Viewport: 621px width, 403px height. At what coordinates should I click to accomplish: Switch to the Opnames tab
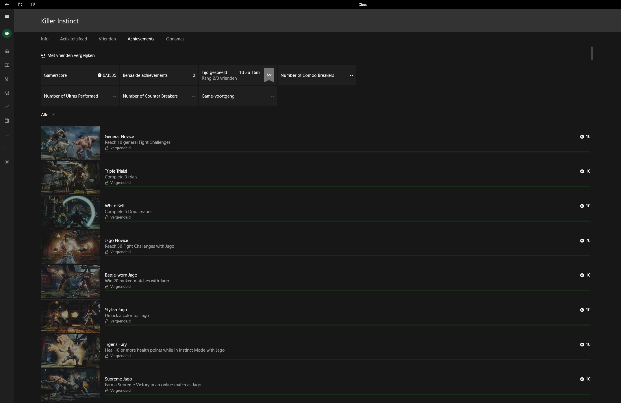pos(175,39)
